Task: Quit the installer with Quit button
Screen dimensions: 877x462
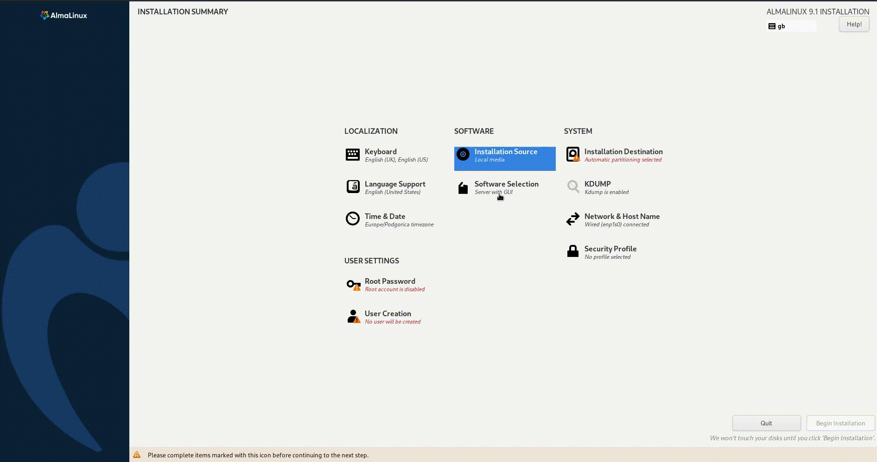Action: (766, 423)
